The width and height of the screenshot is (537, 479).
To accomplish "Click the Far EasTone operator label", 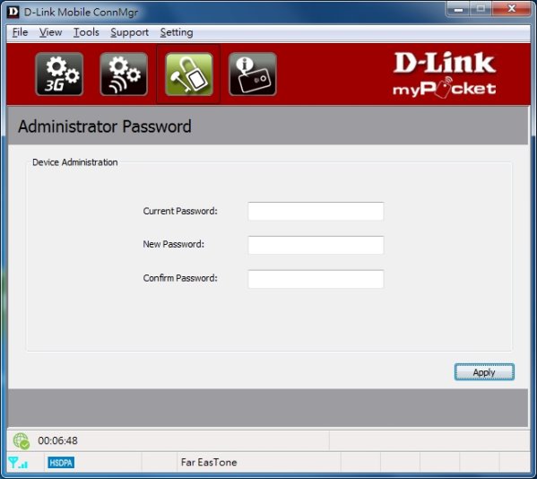I will point(209,463).
